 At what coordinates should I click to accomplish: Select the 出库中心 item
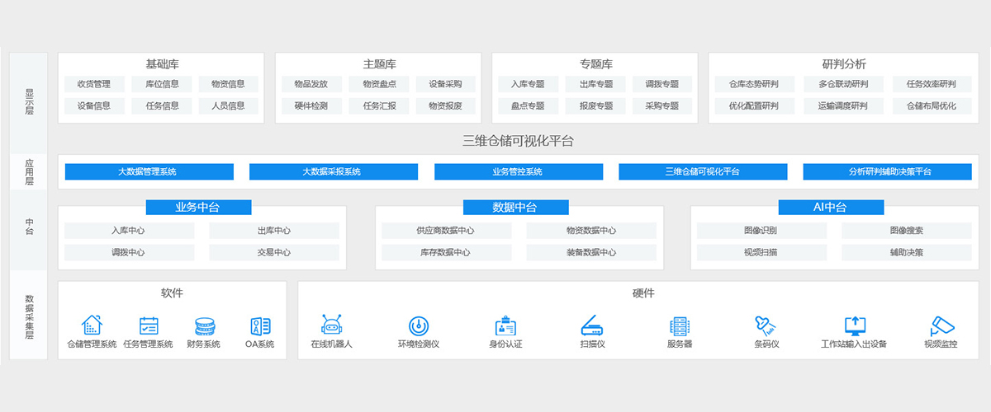tap(274, 231)
